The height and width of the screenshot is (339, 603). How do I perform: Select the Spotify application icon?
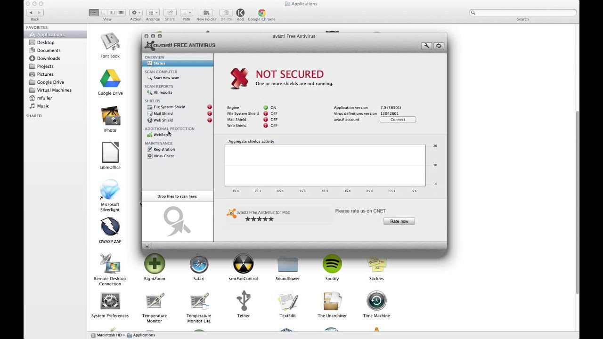coord(332,264)
